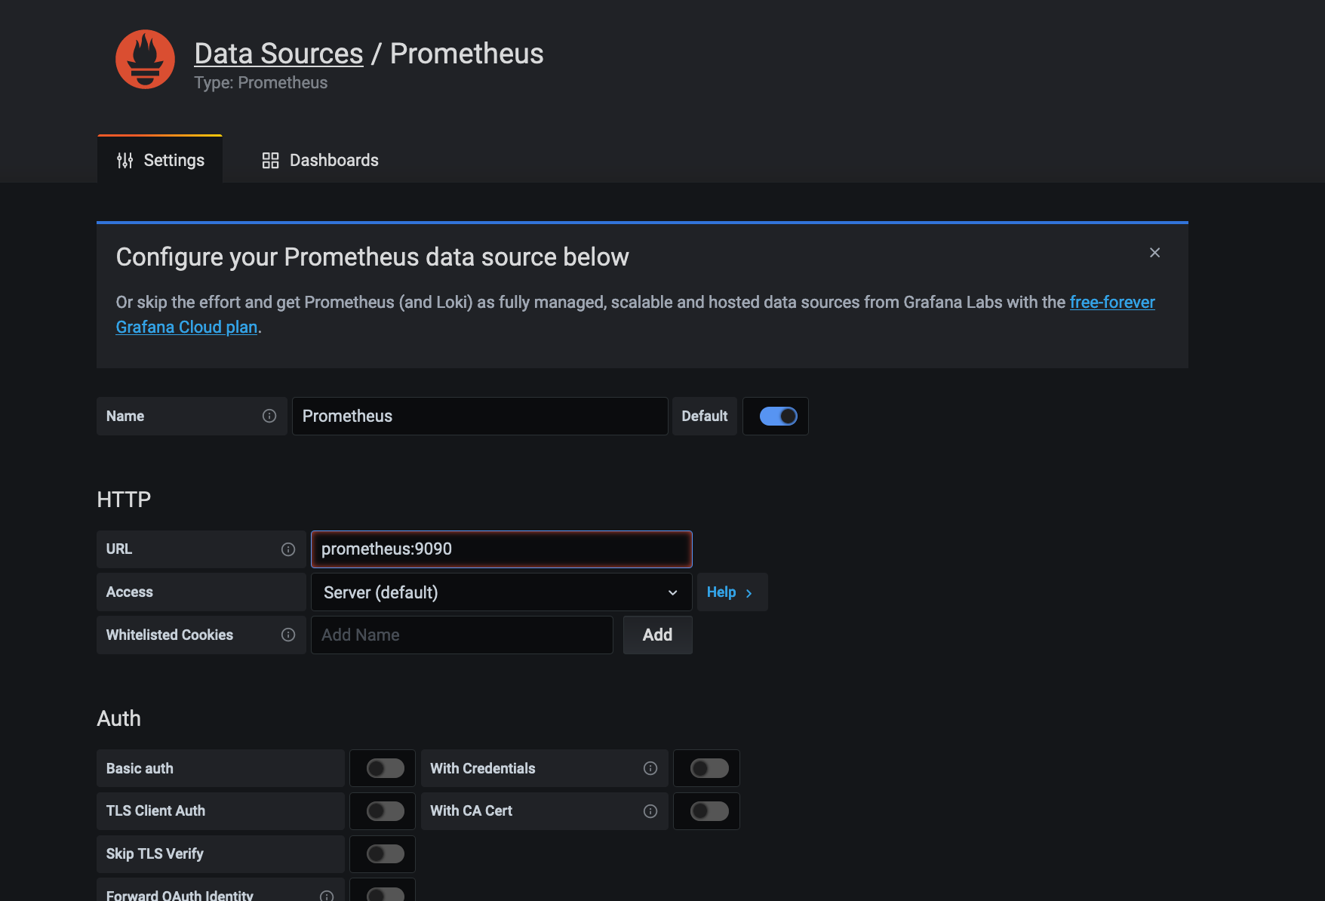Click the With Credentials info icon
1325x901 pixels.
coord(650,768)
